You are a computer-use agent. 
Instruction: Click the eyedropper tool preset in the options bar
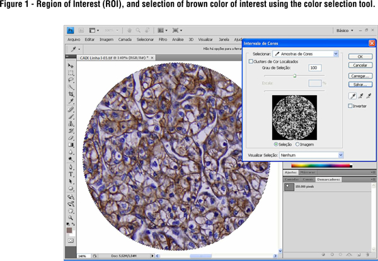point(75,48)
